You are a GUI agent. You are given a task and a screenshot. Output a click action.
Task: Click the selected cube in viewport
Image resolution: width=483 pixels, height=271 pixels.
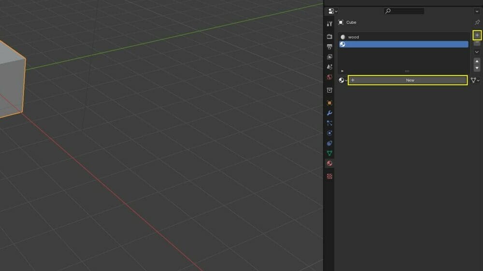[11, 83]
